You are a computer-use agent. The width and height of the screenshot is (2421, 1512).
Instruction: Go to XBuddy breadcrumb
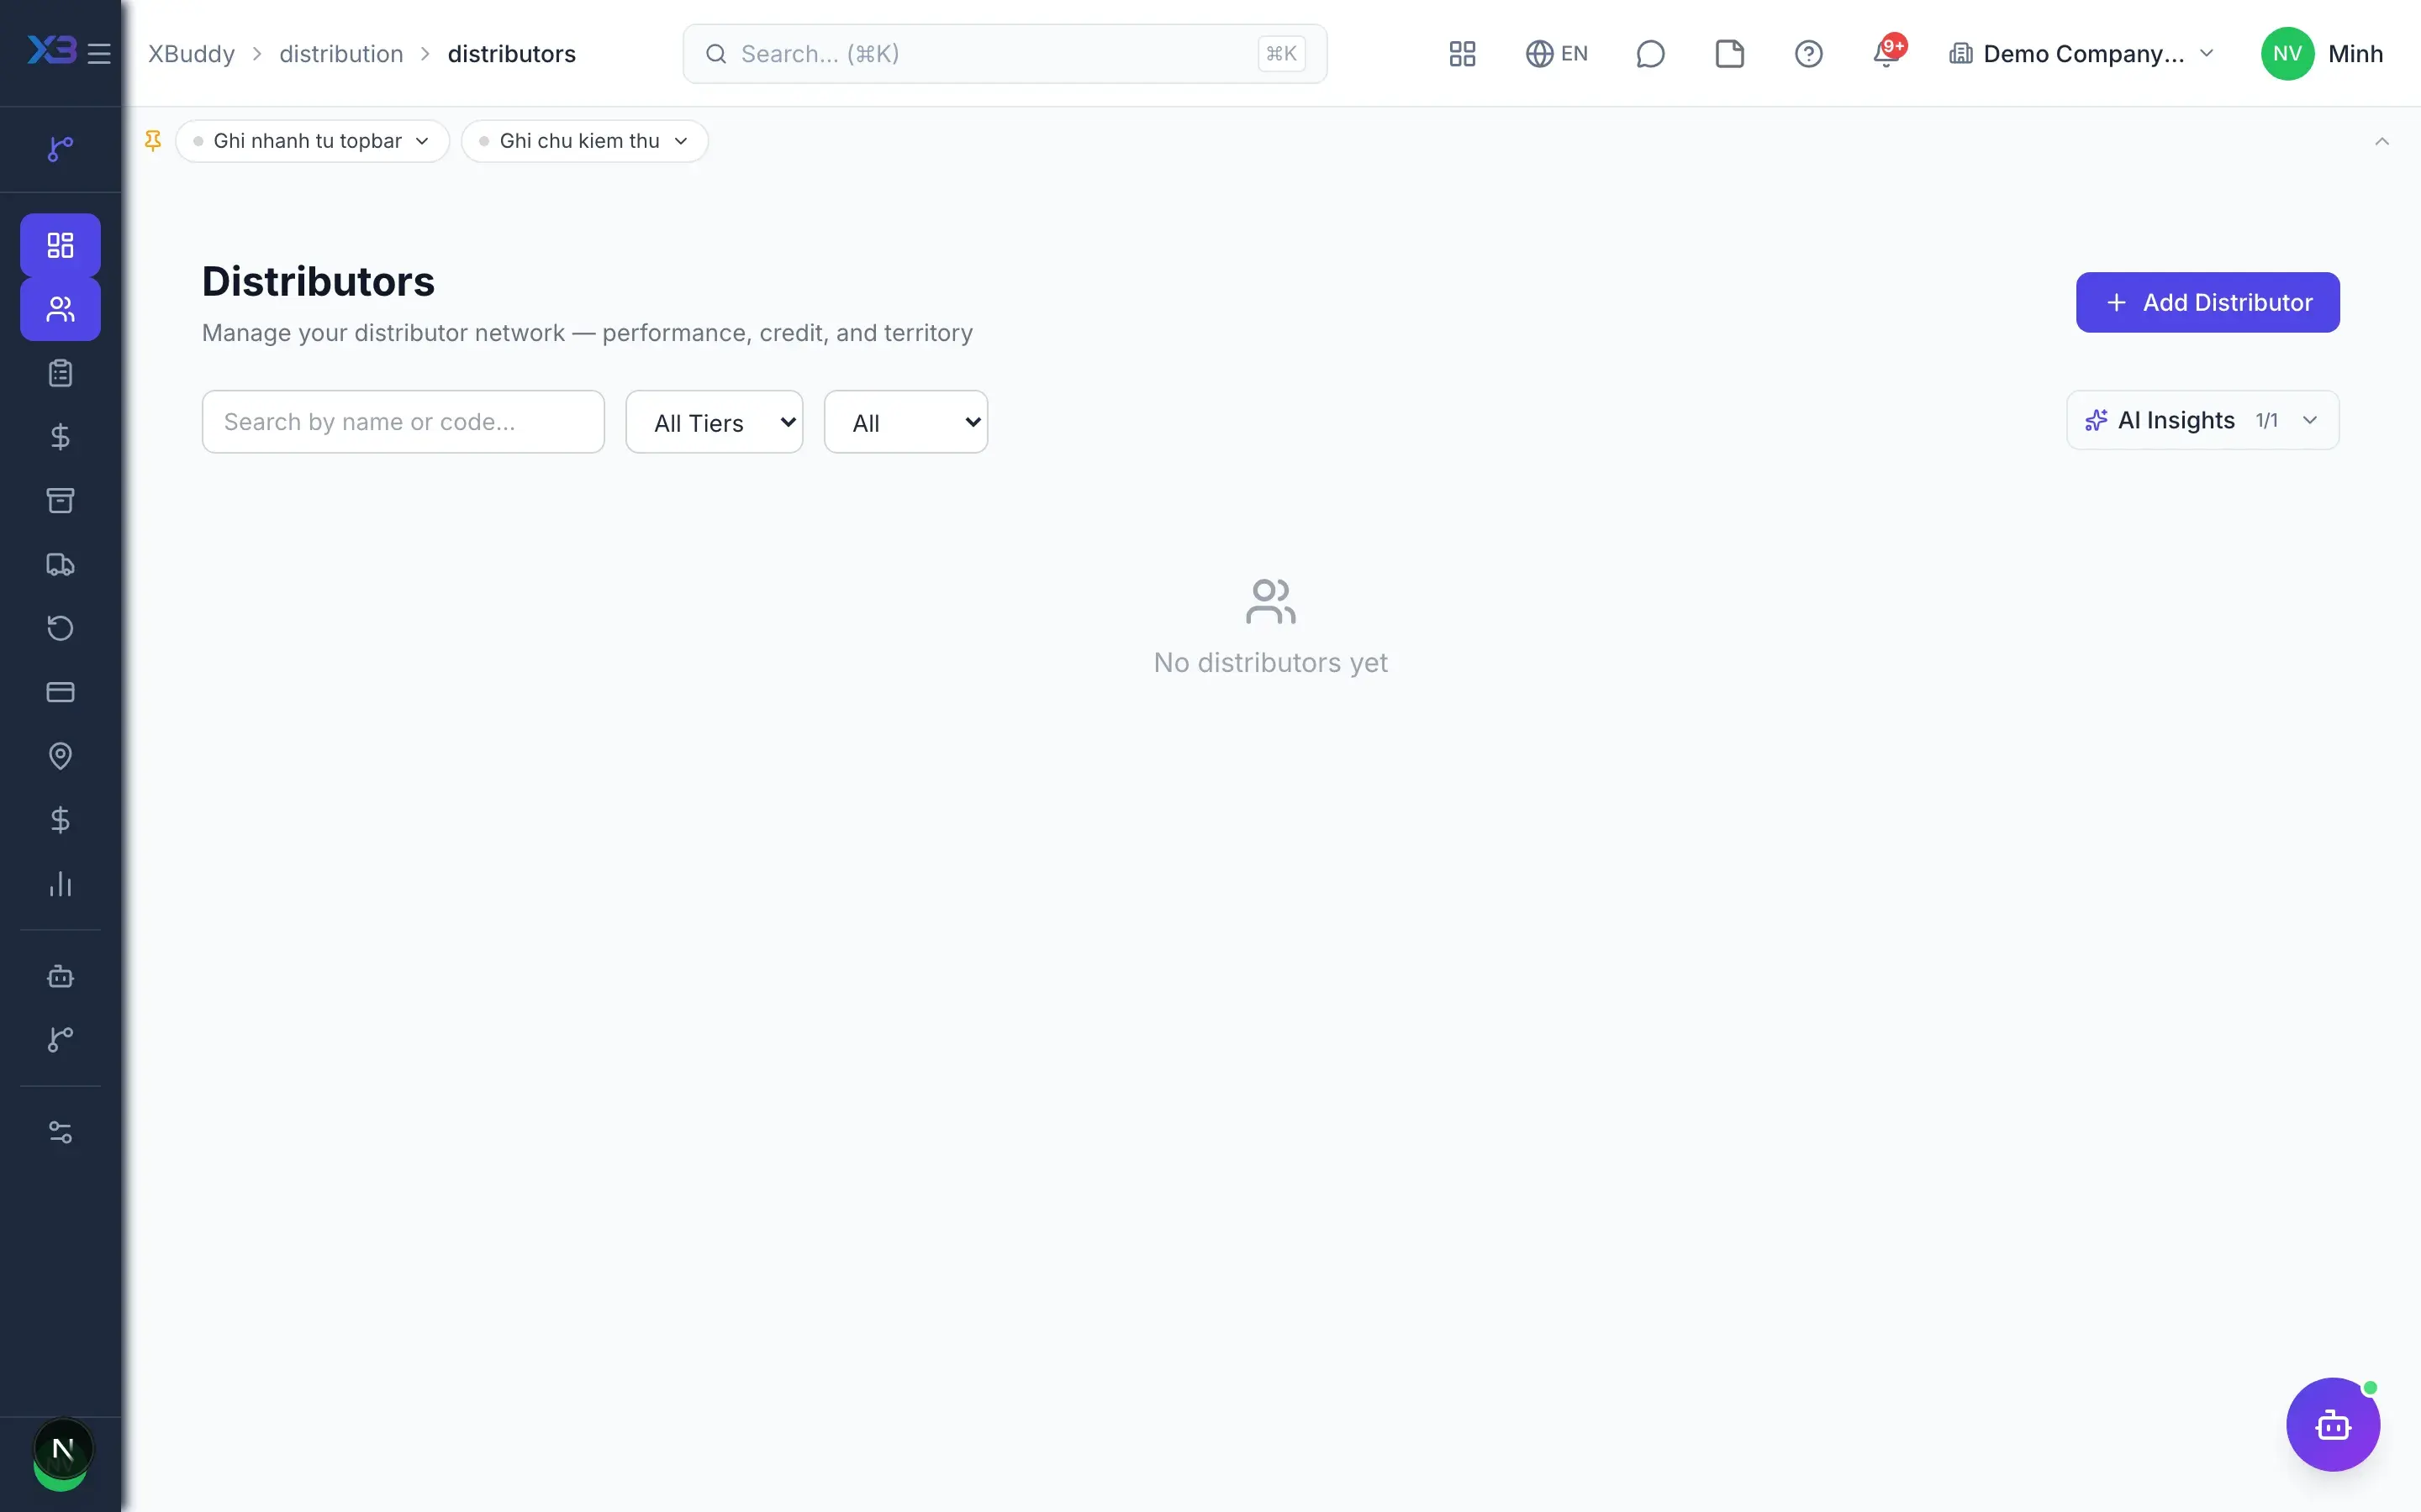pyautogui.click(x=191, y=53)
